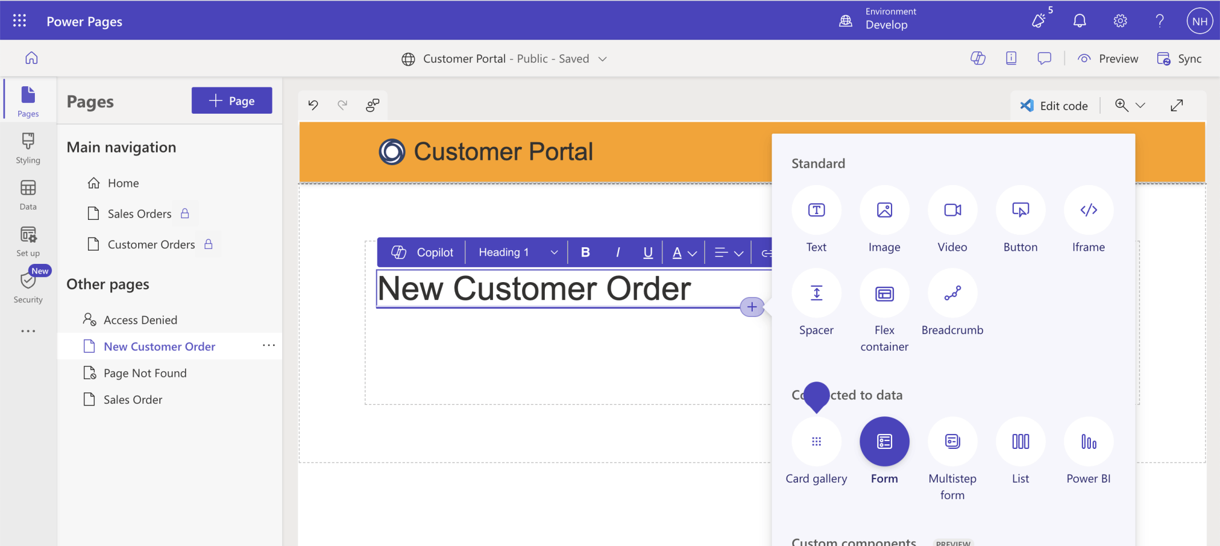This screenshot has height=546, width=1220.
Task: Open the tablet preview icon
Action: click(1011, 58)
